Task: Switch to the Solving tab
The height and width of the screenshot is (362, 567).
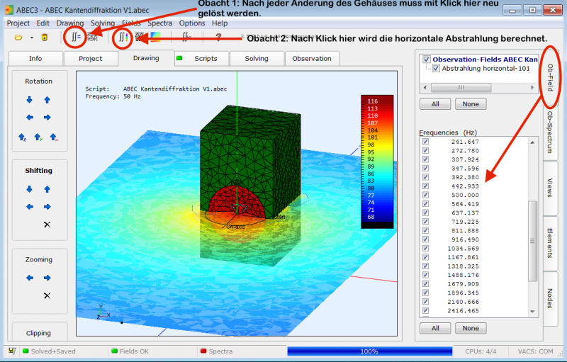Action: pos(257,59)
